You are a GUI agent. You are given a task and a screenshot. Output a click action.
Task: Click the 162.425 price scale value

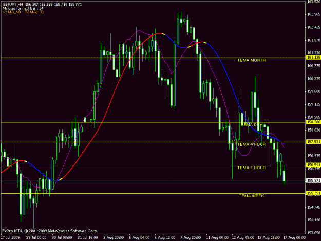314,27
